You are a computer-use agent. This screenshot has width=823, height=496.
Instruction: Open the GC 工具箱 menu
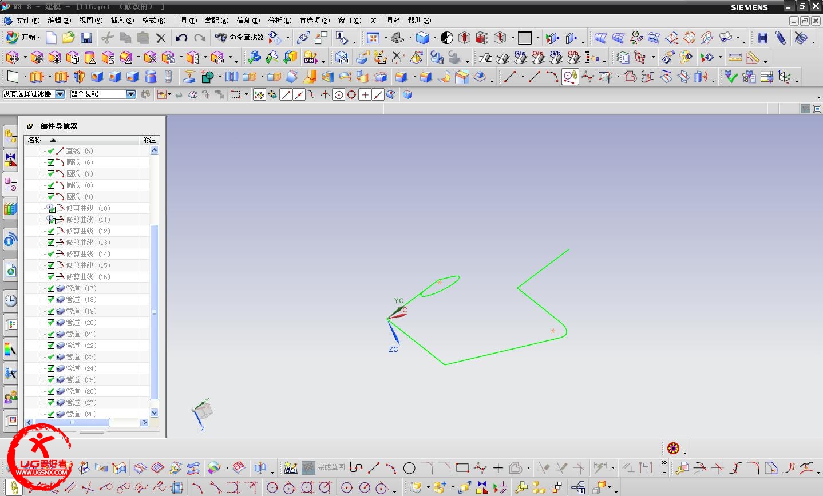pyautogui.click(x=385, y=21)
